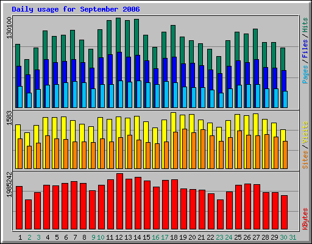Click the orange sites bar for day 4
Viewport: 312px width, 244px height.
click(x=48, y=152)
